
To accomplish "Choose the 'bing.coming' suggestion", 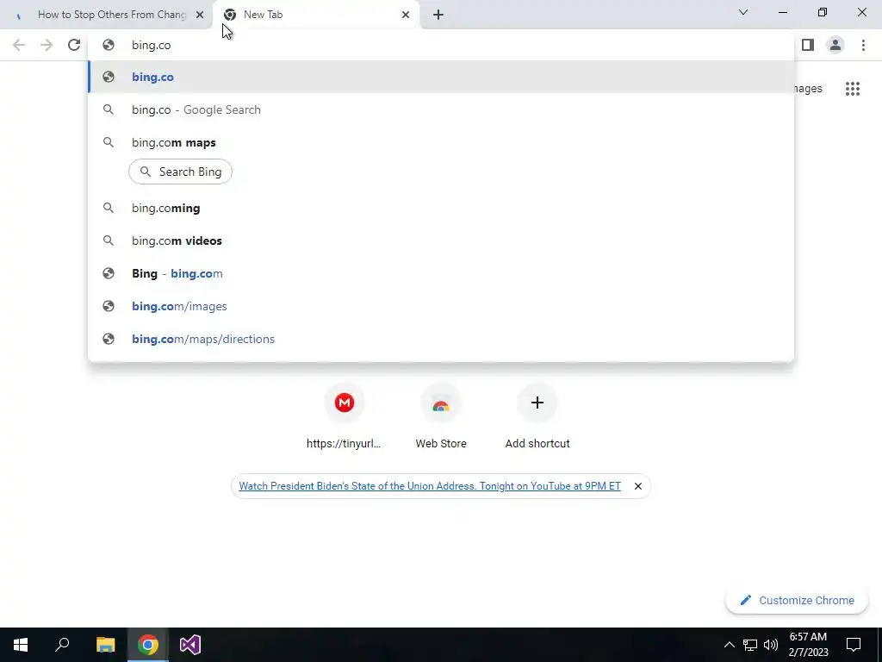I will point(441,209).
